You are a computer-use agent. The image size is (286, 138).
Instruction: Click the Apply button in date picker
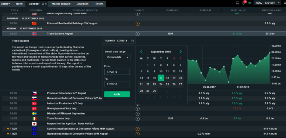[117, 94]
